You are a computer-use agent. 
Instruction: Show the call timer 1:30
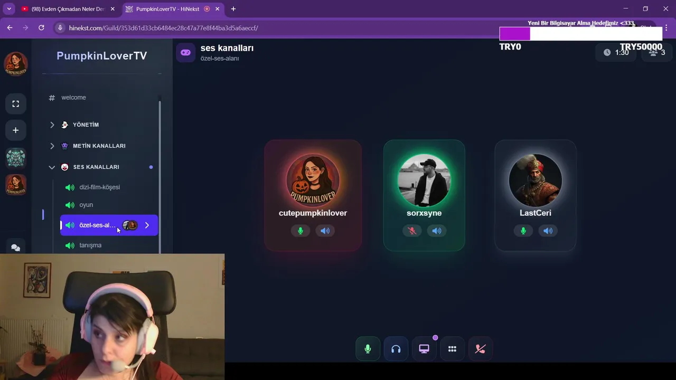click(616, 52)
